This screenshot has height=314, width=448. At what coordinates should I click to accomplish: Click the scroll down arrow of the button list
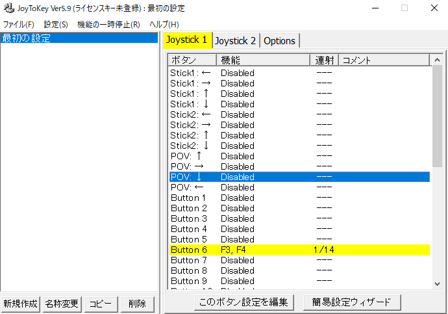[x=437, y=284]
